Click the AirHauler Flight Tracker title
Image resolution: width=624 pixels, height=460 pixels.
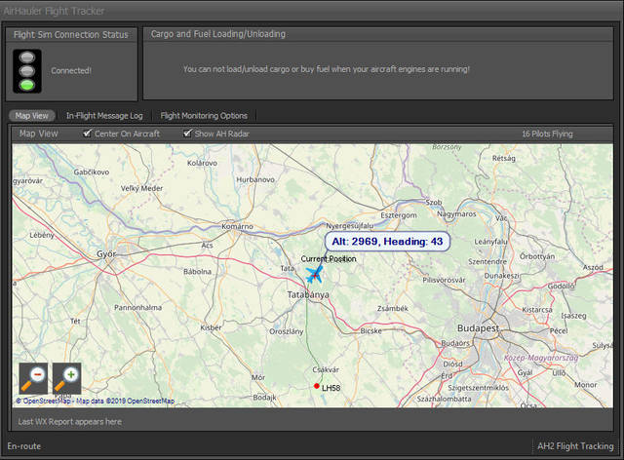coord(54,11)
